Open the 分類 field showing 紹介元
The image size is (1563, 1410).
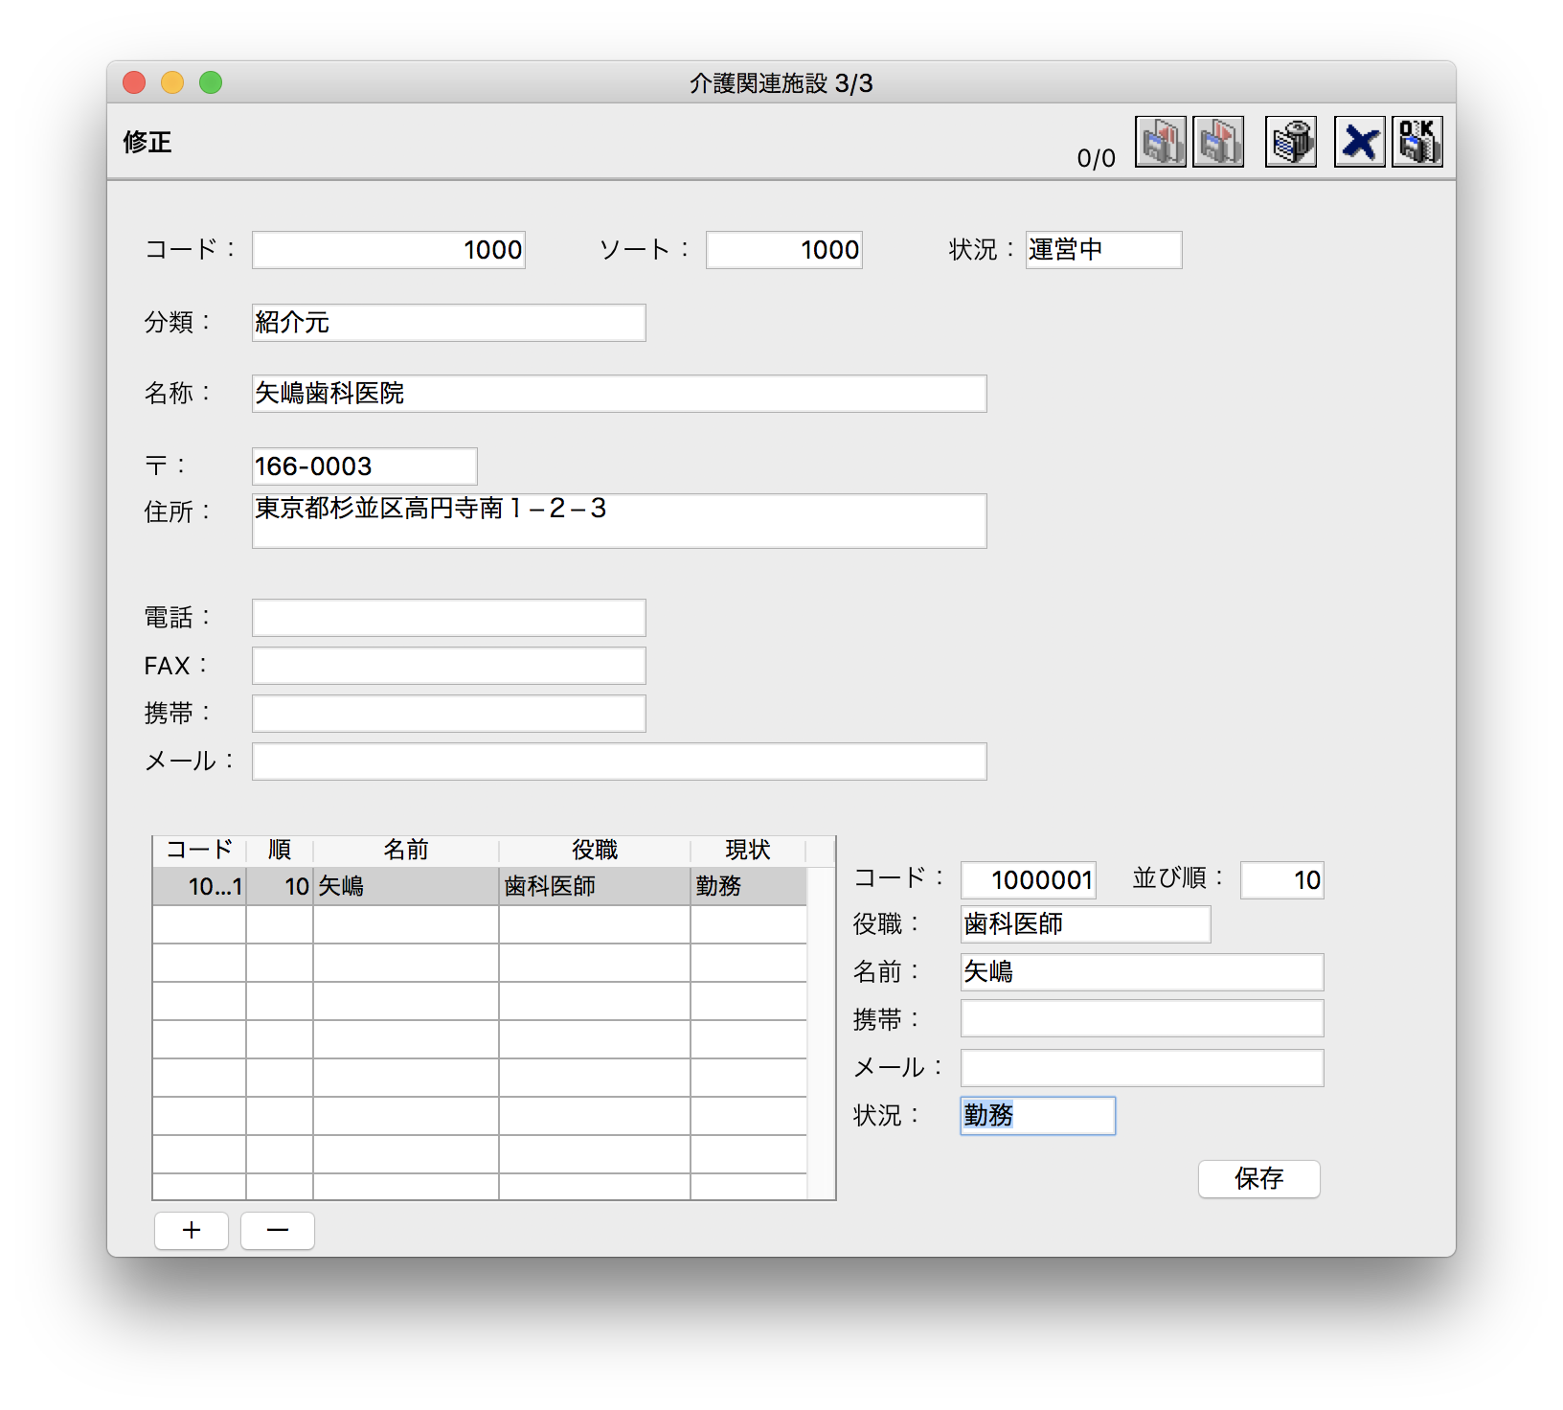pos(448,323)
